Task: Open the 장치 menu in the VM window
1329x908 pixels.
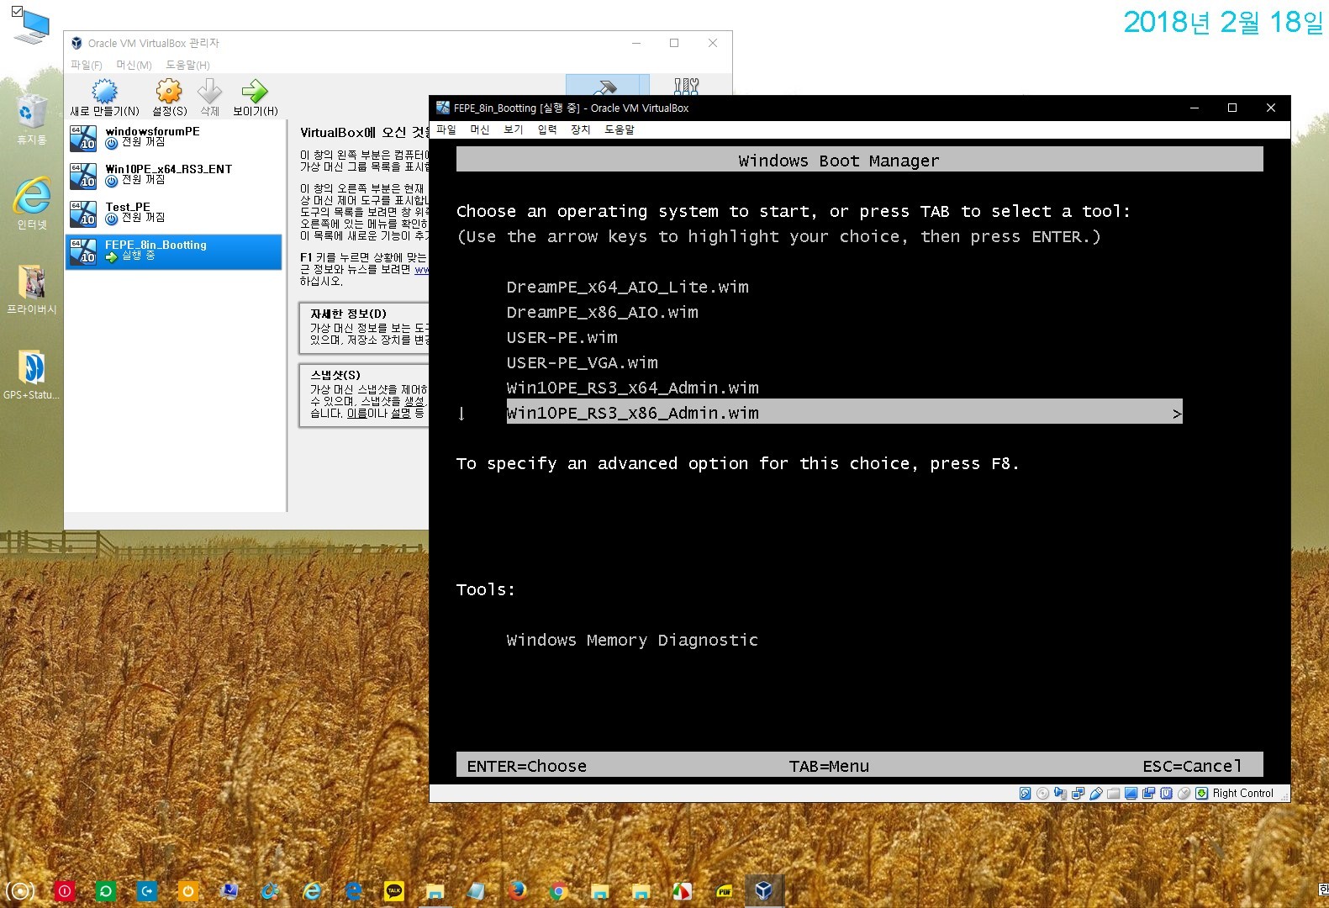Action: coord(581,129)
